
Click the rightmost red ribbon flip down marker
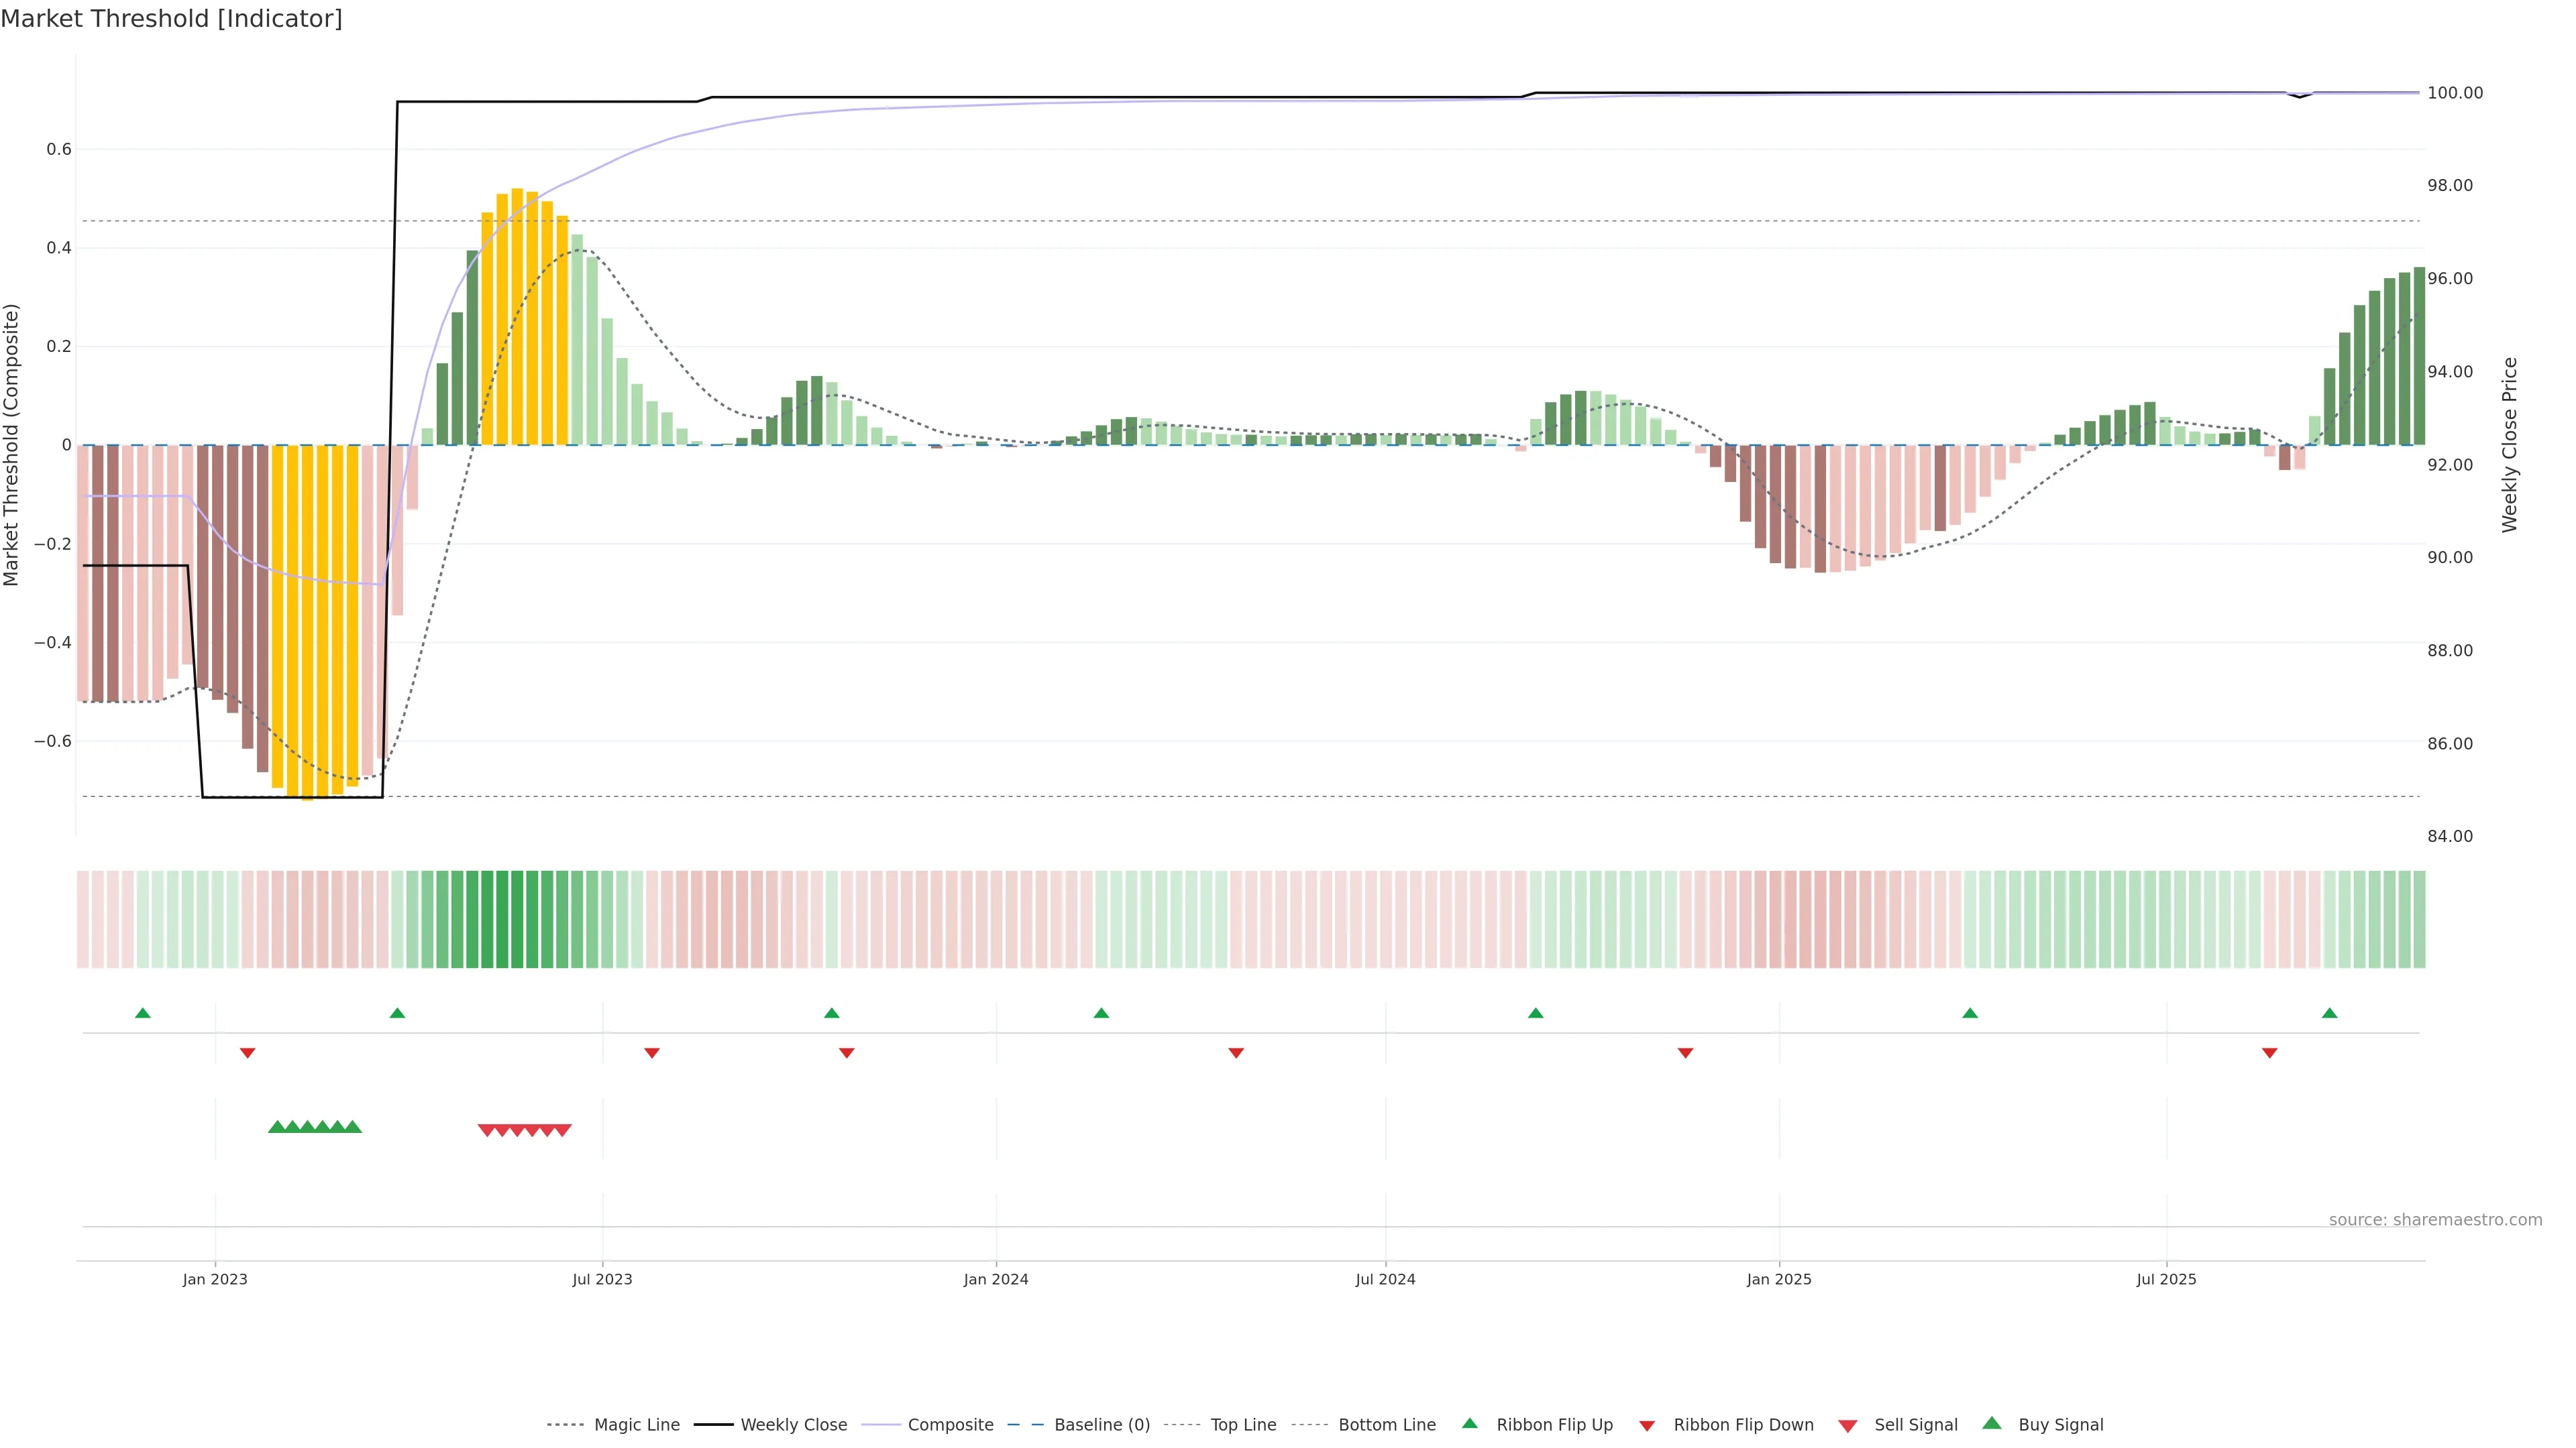point(2269,1053)
